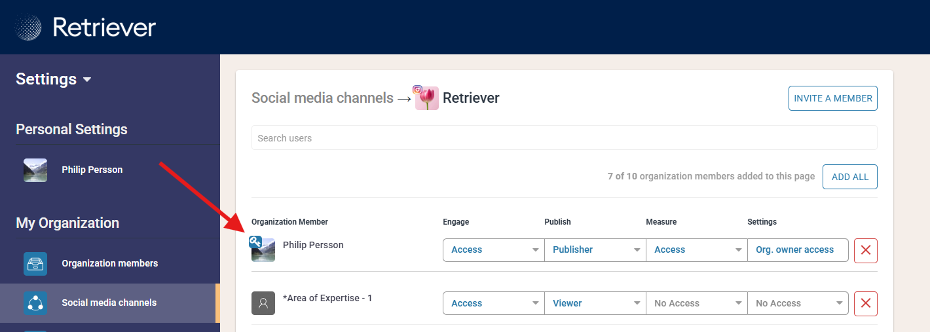Screen dimensions: 930x332
Task: Open the Organization members inbox icon
Action: [35, 264]
